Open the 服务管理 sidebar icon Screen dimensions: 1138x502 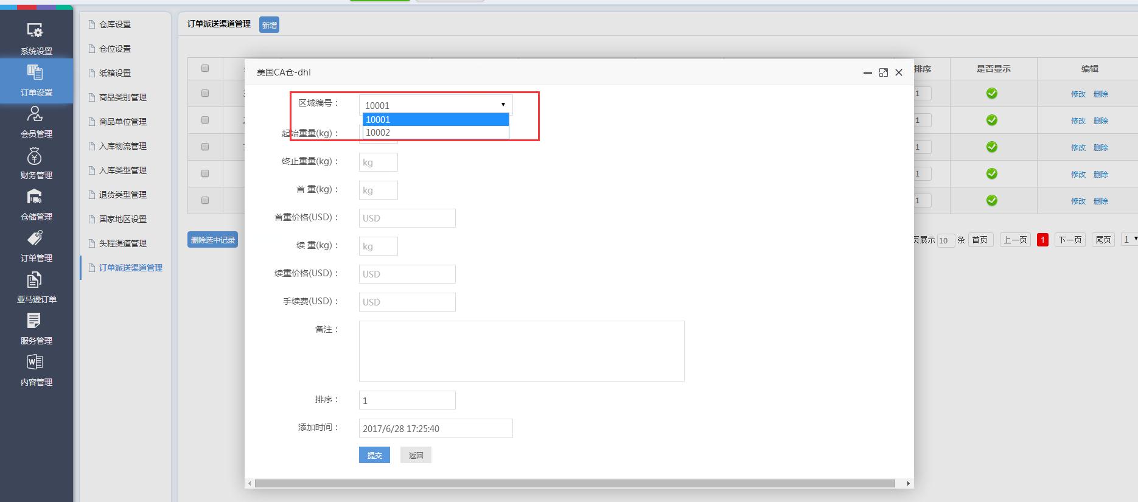[35, 321]
